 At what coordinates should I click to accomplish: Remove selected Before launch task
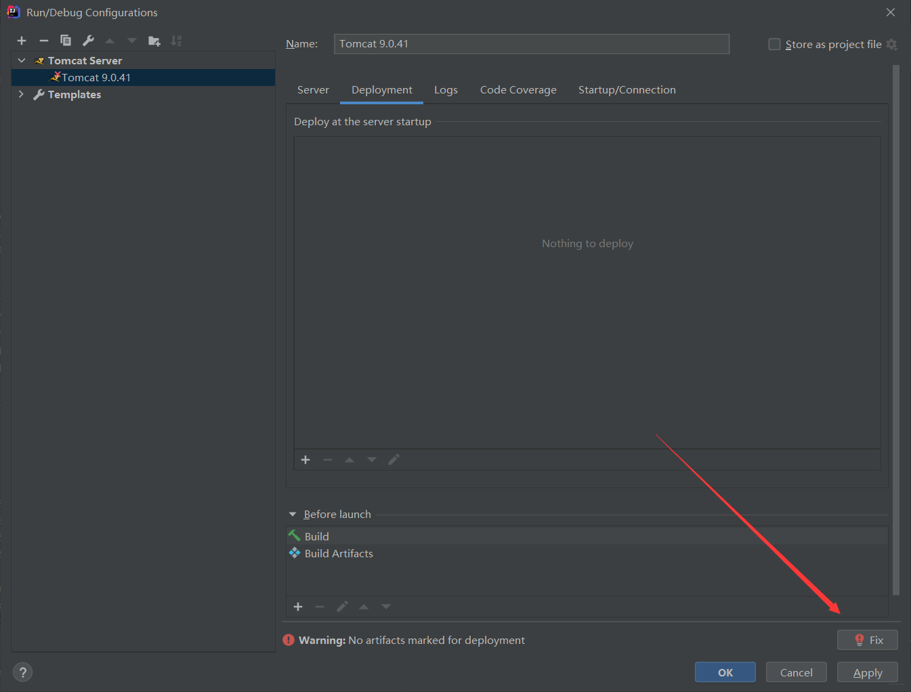[320, 607]
